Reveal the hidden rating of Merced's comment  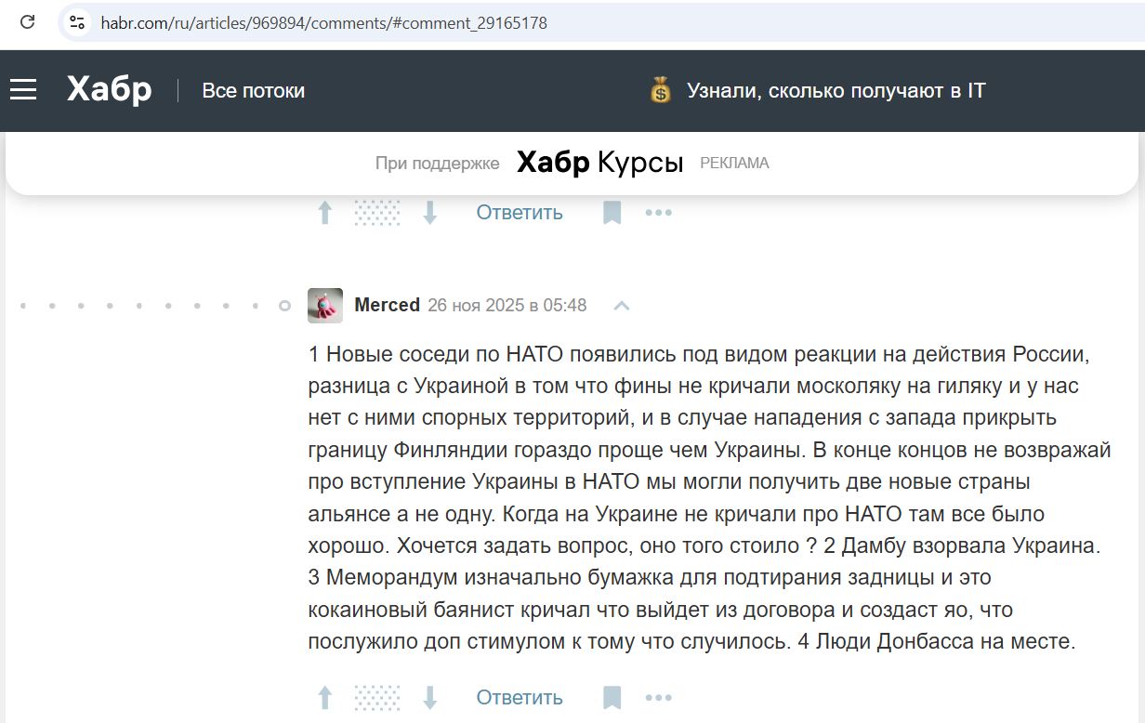pos(376,696)
